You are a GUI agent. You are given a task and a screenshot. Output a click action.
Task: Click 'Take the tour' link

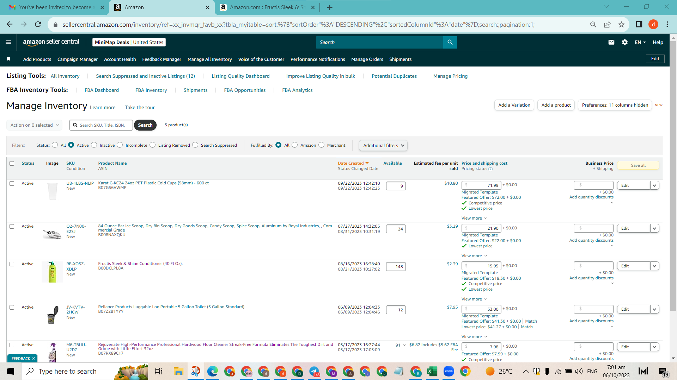click(140, 107)
